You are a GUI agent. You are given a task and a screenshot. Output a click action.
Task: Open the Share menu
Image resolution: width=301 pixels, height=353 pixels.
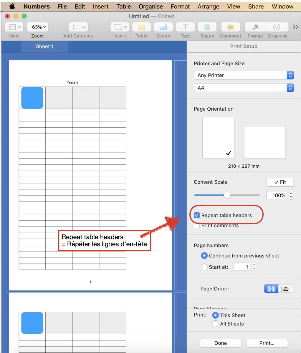256,6
